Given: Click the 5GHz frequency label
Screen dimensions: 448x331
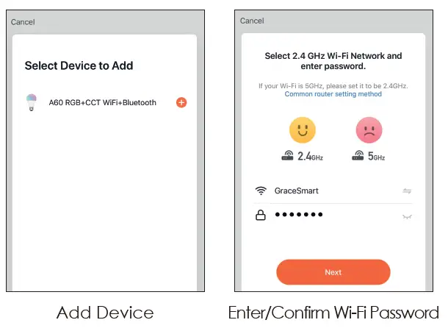Looking at the screenshot, I should tap(376, 156).
